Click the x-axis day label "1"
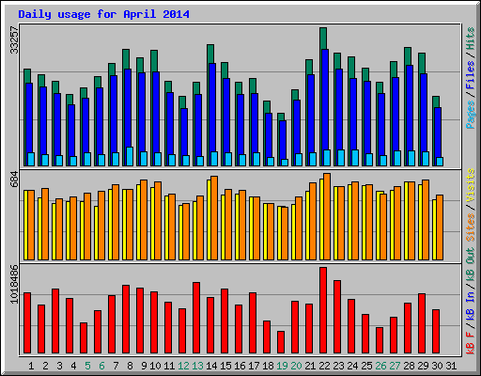 [x=31, y=366]
